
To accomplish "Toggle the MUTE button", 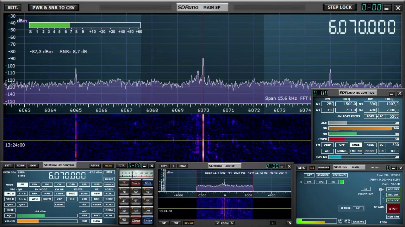I will (x=10, y=210).
